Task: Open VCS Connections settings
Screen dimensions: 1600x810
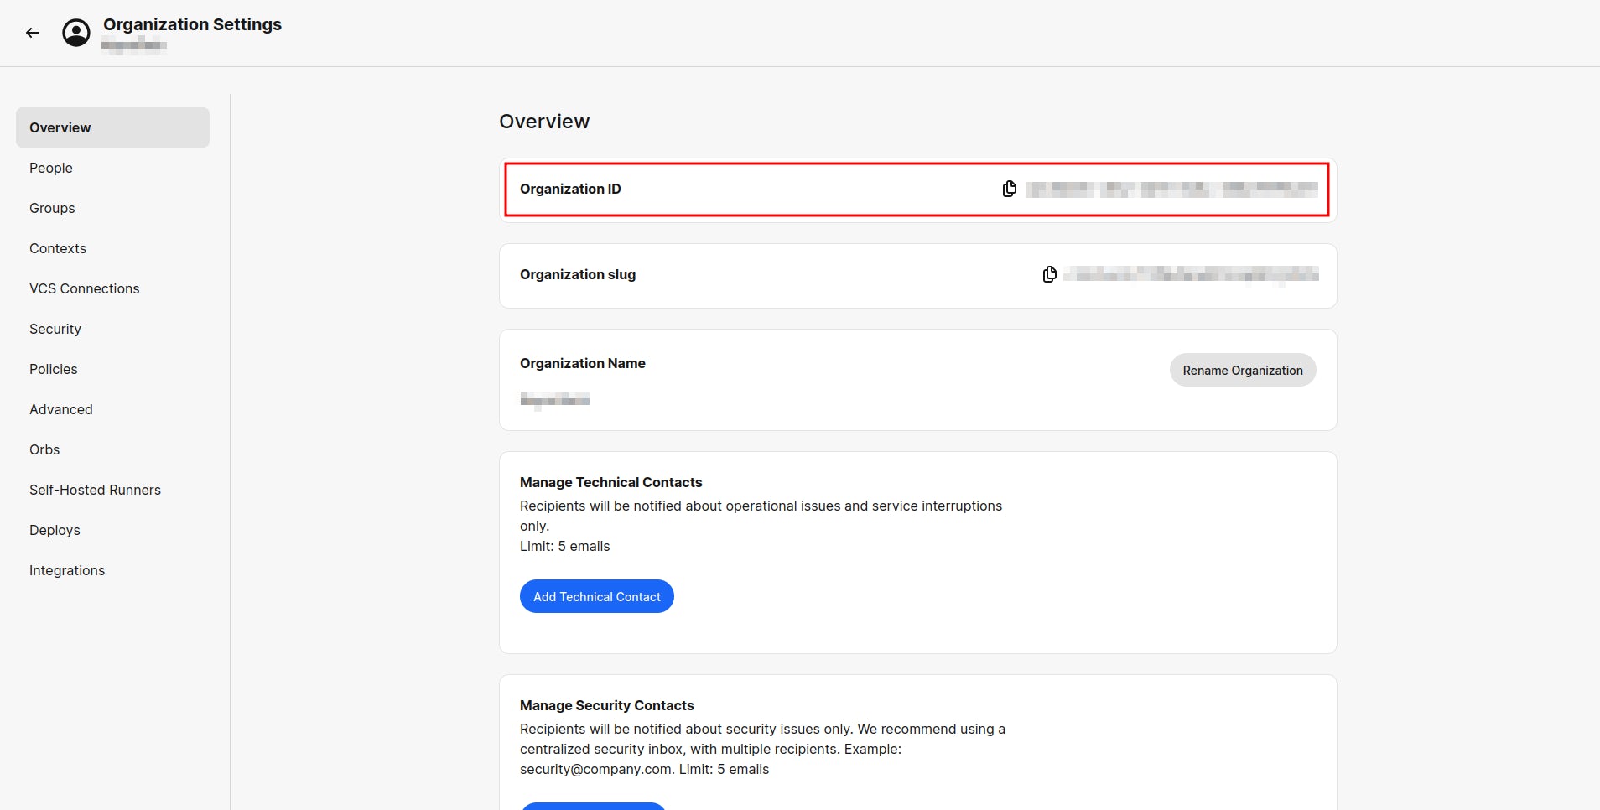Action: [84, 288]
